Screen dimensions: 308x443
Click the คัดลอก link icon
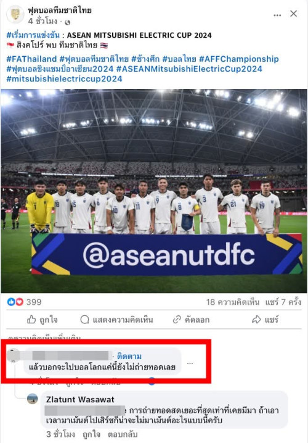[177, 320]
